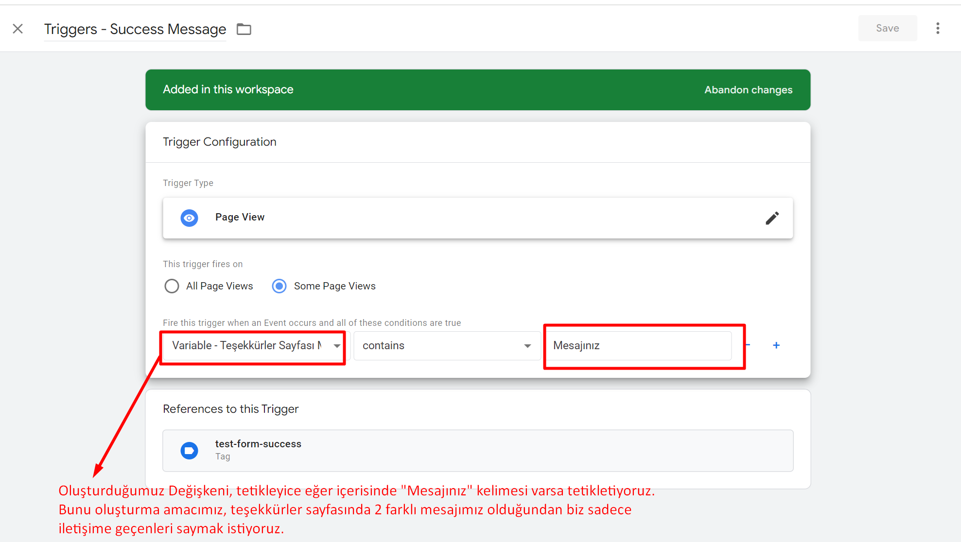Click the folder icon beside the trigger name

(x=244, y=29)
